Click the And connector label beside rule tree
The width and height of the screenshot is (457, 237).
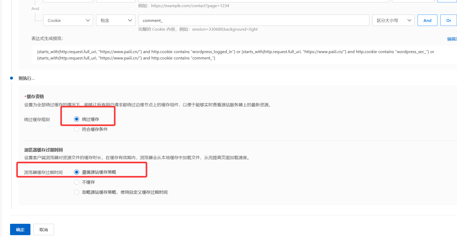35,9
